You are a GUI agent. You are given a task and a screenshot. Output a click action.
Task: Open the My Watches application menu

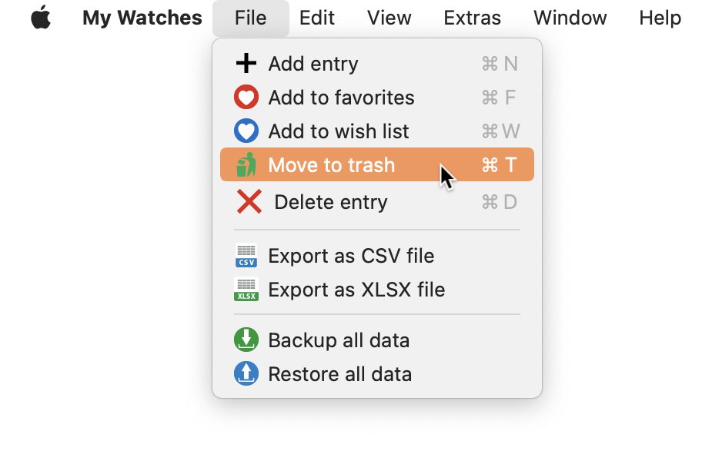point(142,18)
